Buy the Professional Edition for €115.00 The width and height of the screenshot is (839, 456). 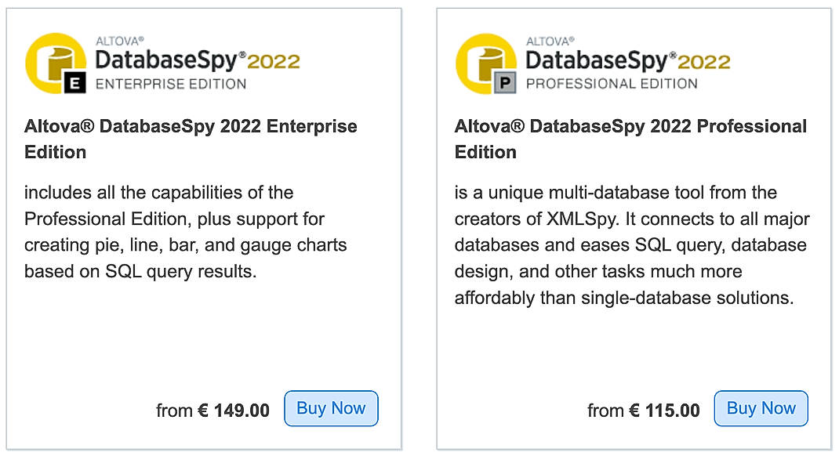761,408
